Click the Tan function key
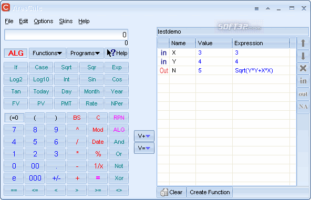The height and width of the screenshot is (200, 311). pyautogui.click(x=16, y=91)
